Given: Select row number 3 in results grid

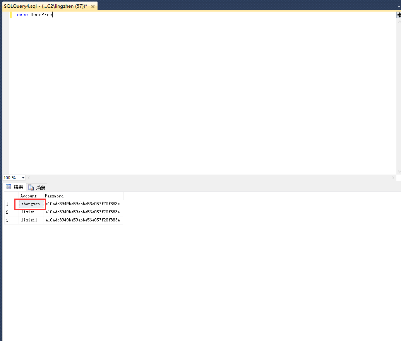Looking at the screenshot, I should coord(8,220).
